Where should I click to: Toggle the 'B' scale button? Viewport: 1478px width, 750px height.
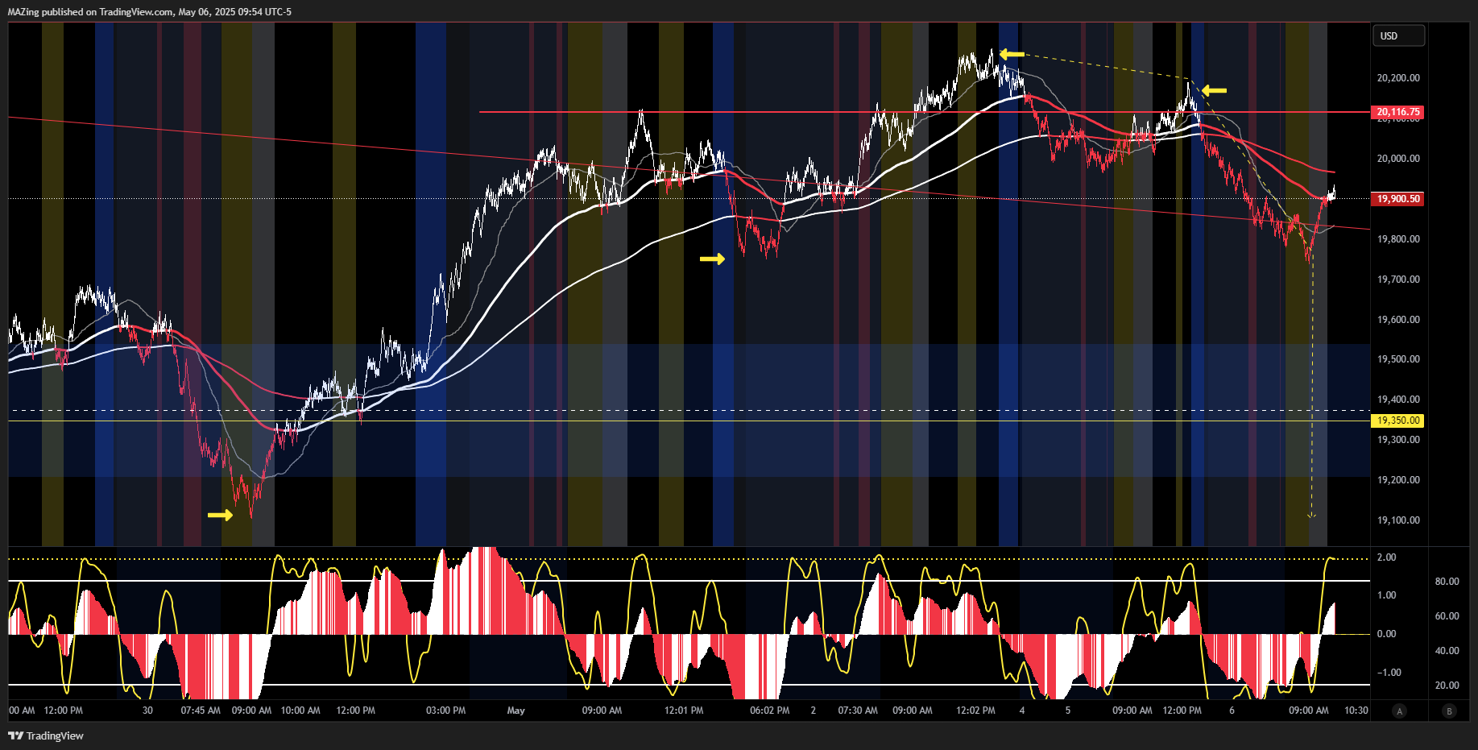(x=1450, y=711)
